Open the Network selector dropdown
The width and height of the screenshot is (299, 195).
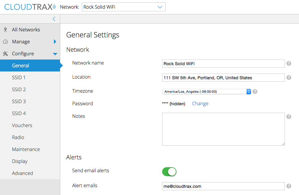tap(123, 7)
